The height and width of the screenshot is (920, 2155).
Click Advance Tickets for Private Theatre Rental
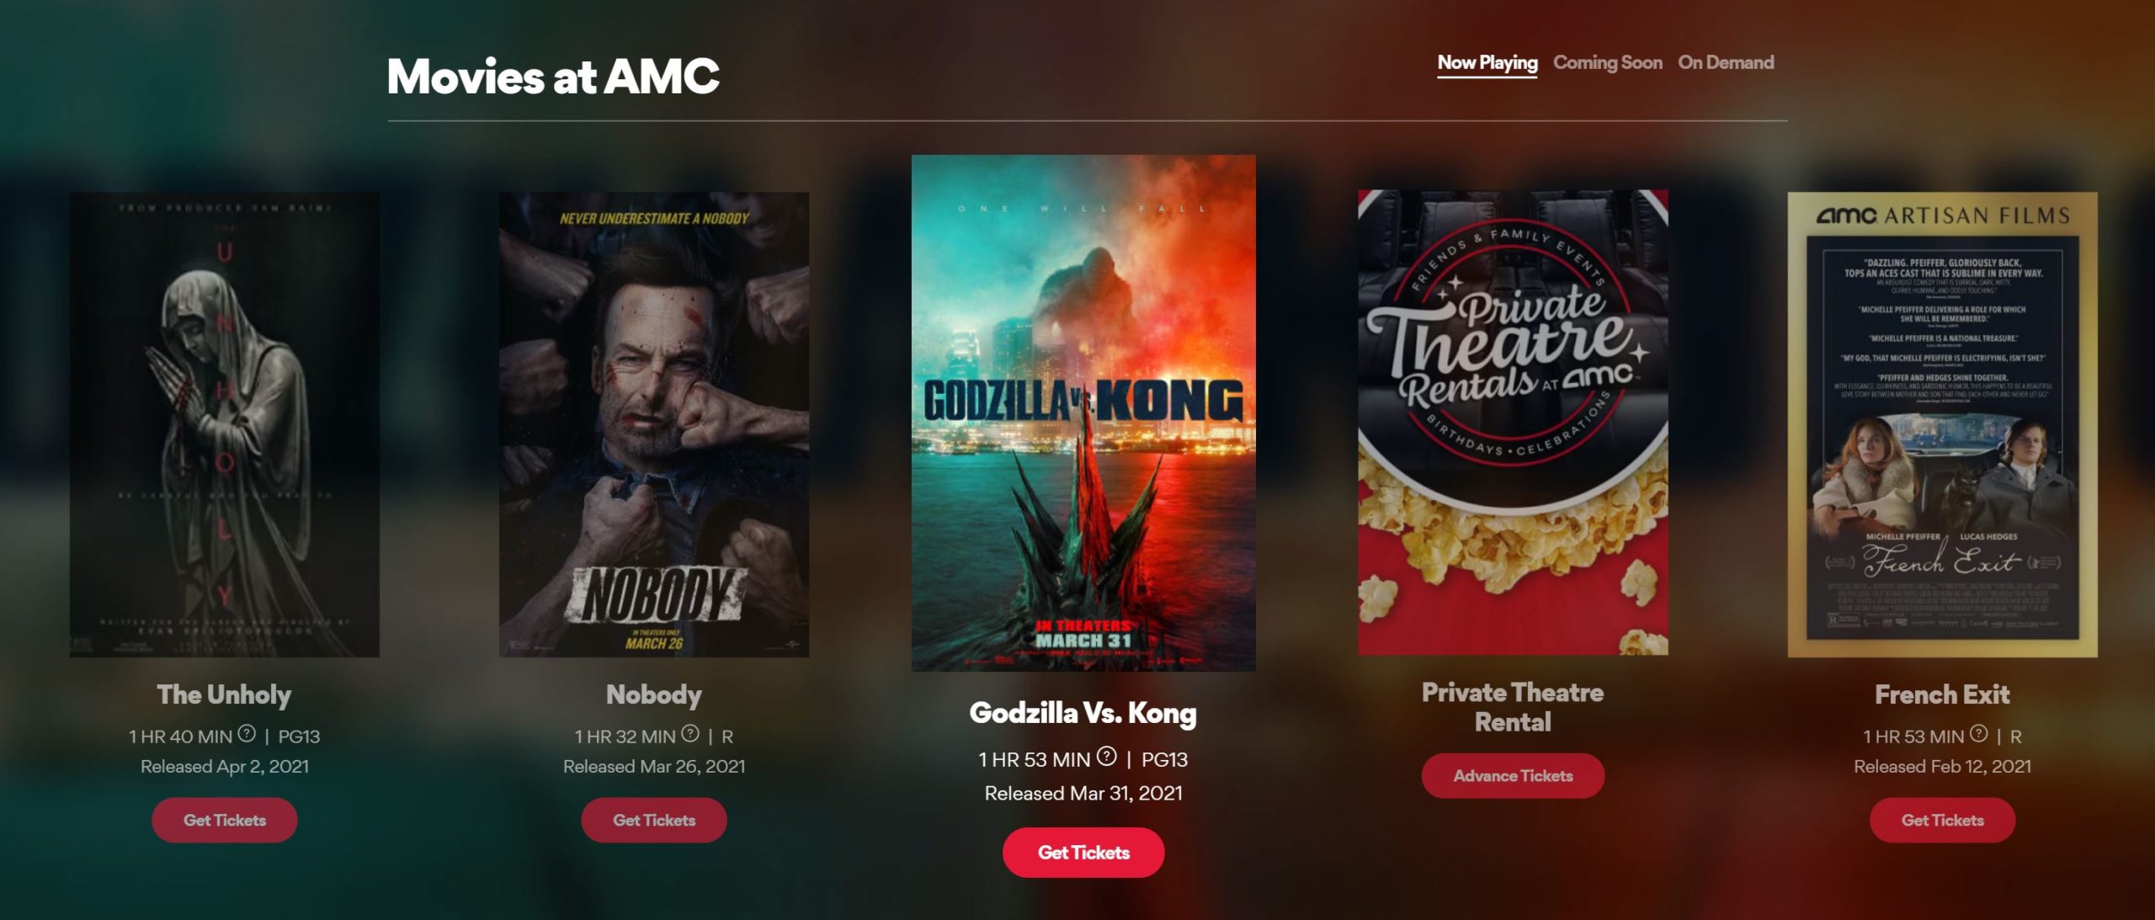click(x=1513, y=776)
